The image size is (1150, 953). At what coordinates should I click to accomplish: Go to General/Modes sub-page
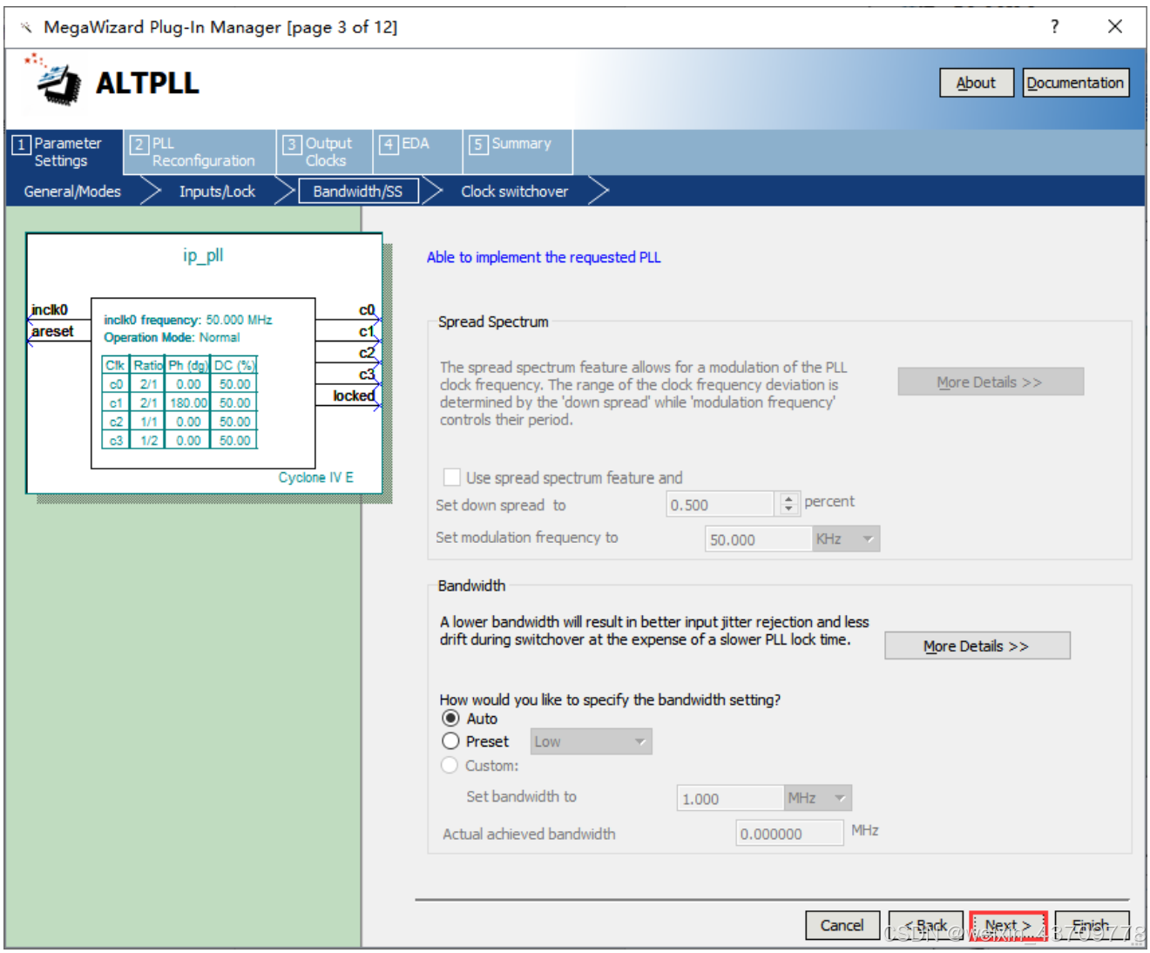(x=72, y=192)
